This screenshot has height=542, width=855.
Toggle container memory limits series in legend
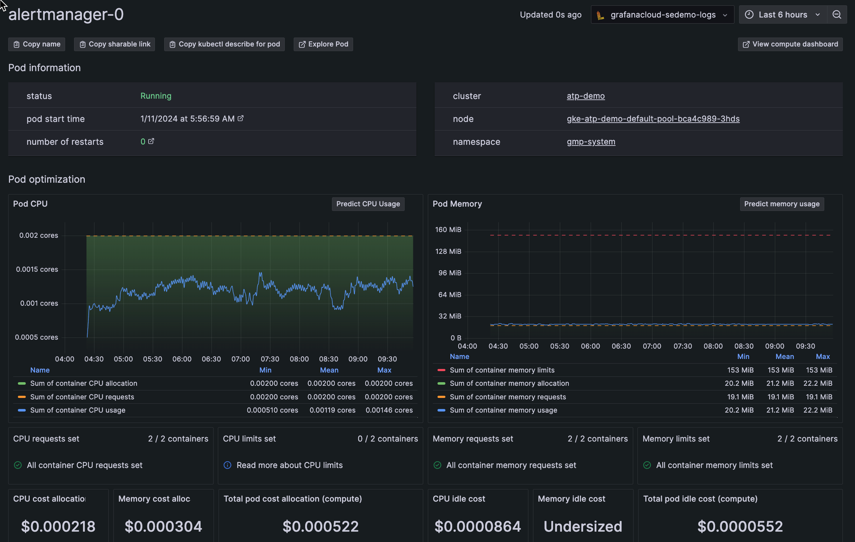click(x=502, y=370)
